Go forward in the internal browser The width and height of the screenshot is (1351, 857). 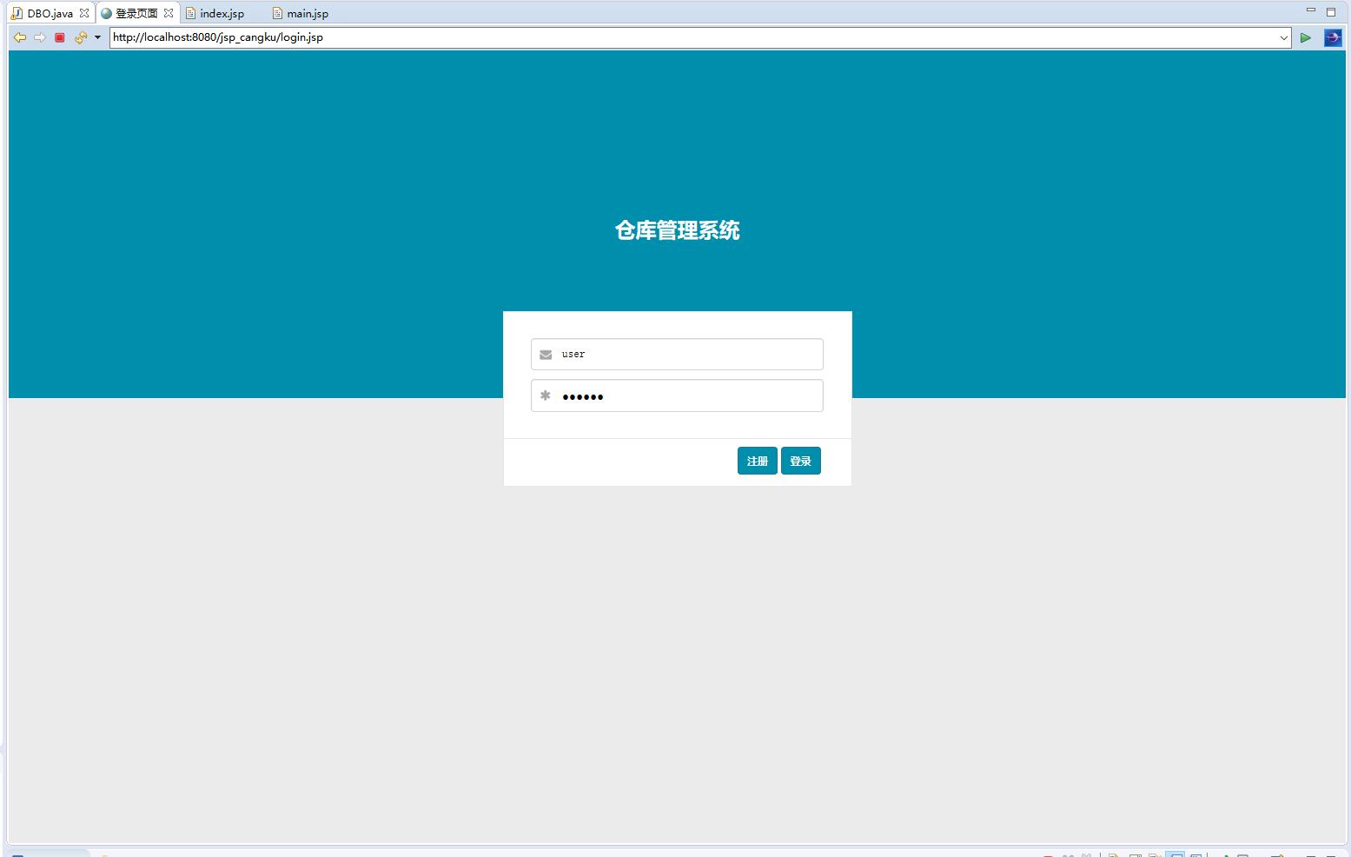pyautogui.click(x=40, y=37)
